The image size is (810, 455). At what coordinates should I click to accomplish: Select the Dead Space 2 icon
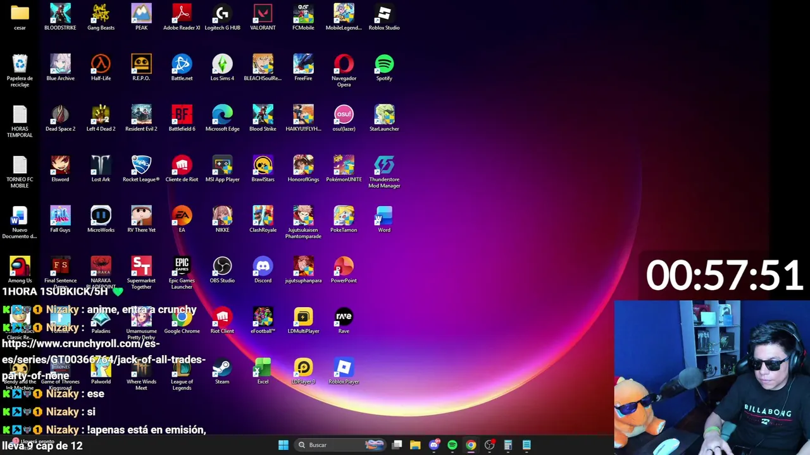[60, 118]
